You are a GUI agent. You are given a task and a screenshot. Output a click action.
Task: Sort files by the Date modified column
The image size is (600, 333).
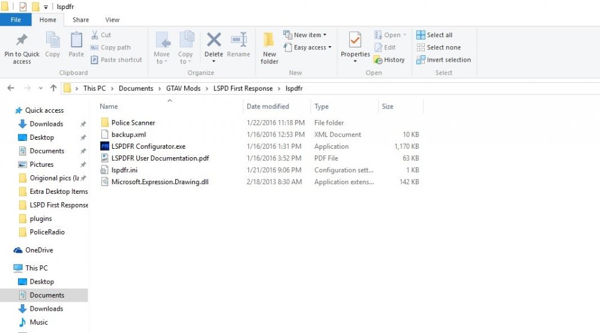click(268, 106)
